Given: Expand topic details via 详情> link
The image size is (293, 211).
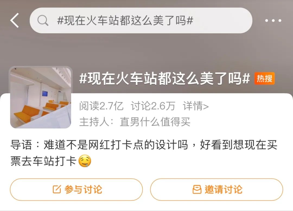Looking at the screenshot, I should click(196, 106).
